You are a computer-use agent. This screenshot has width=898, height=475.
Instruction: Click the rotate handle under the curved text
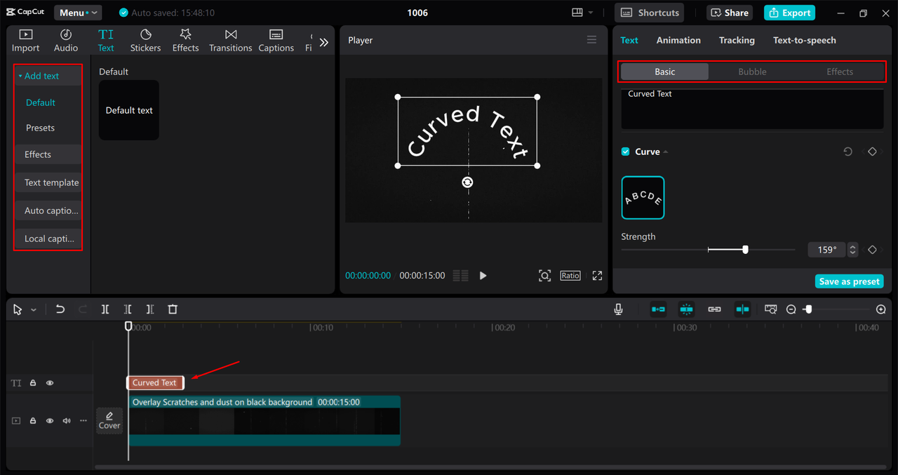[467, 182]
